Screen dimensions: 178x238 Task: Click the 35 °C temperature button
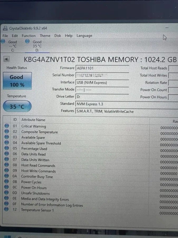click(x=17, y=106)
